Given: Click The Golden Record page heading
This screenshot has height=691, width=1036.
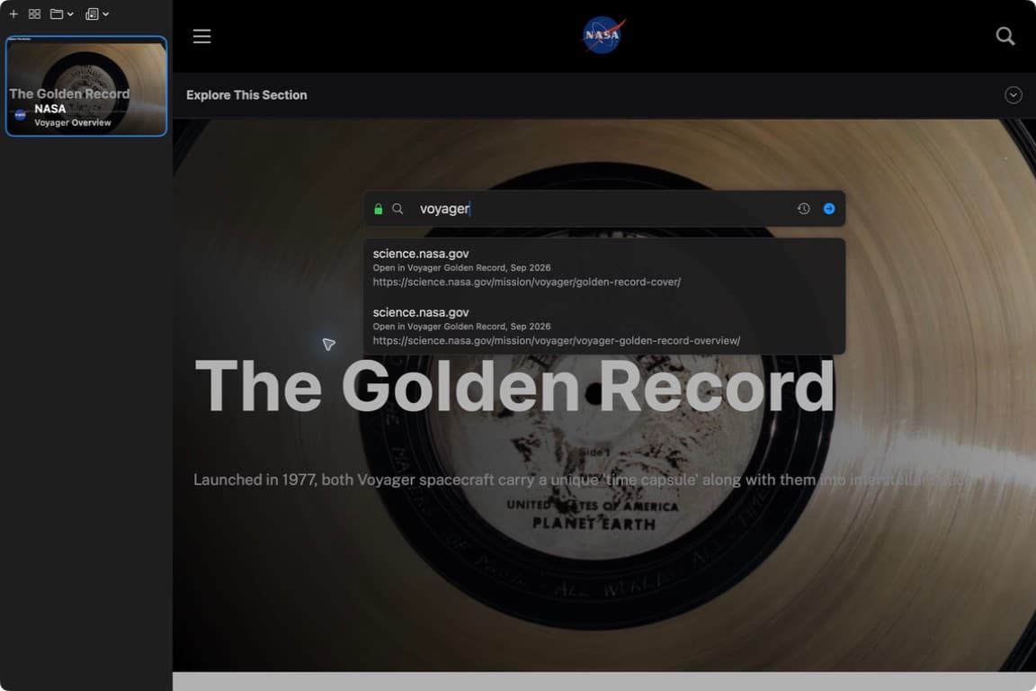Looking at the screenshot, I should point(514,387).
